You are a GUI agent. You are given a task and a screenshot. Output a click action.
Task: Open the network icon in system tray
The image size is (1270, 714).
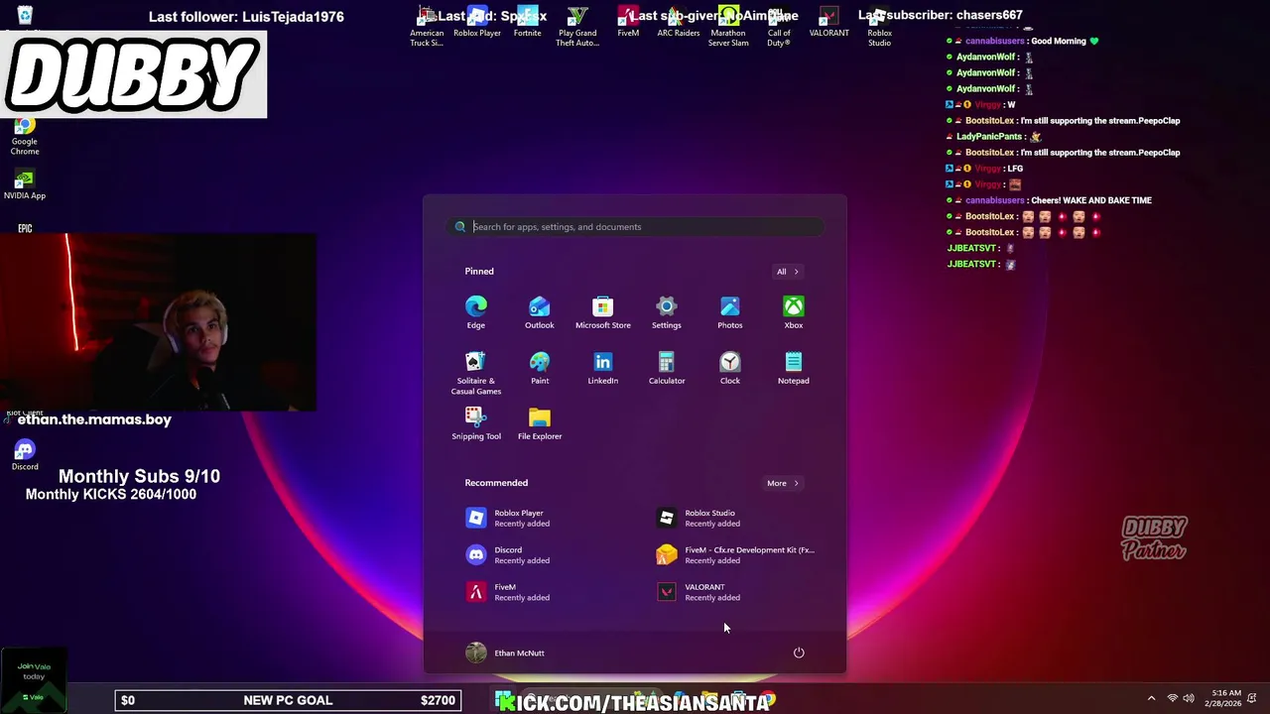(1173, 699)
